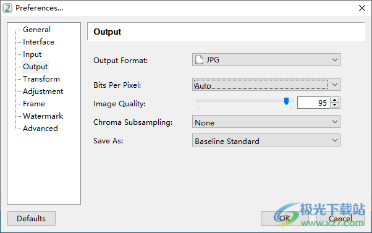Select the Watermark category
Viewport: 372px width, 233px height.
pyautogui.click(x=43, y=116)
